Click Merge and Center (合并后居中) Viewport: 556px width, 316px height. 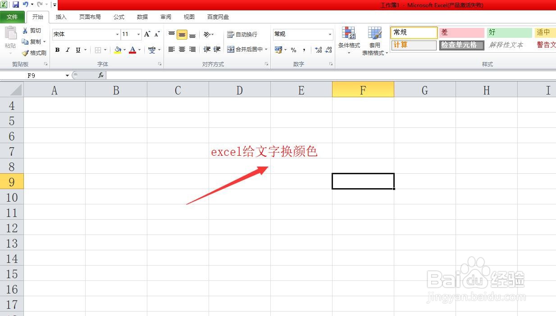(x=245, y=50)
